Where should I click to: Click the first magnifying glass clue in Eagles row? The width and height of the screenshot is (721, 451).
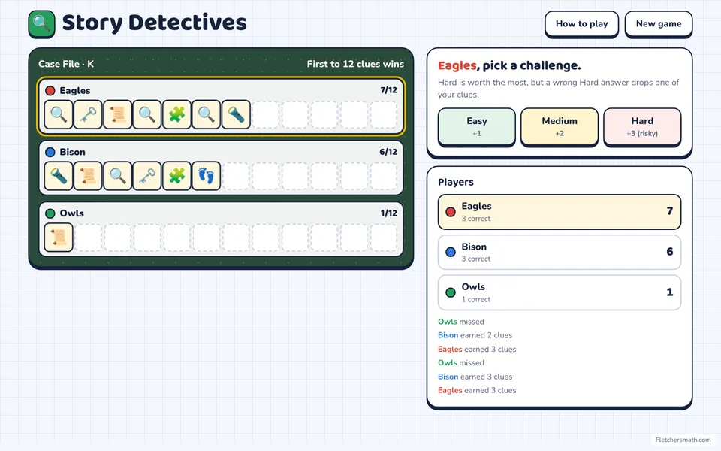coord(59,114)
